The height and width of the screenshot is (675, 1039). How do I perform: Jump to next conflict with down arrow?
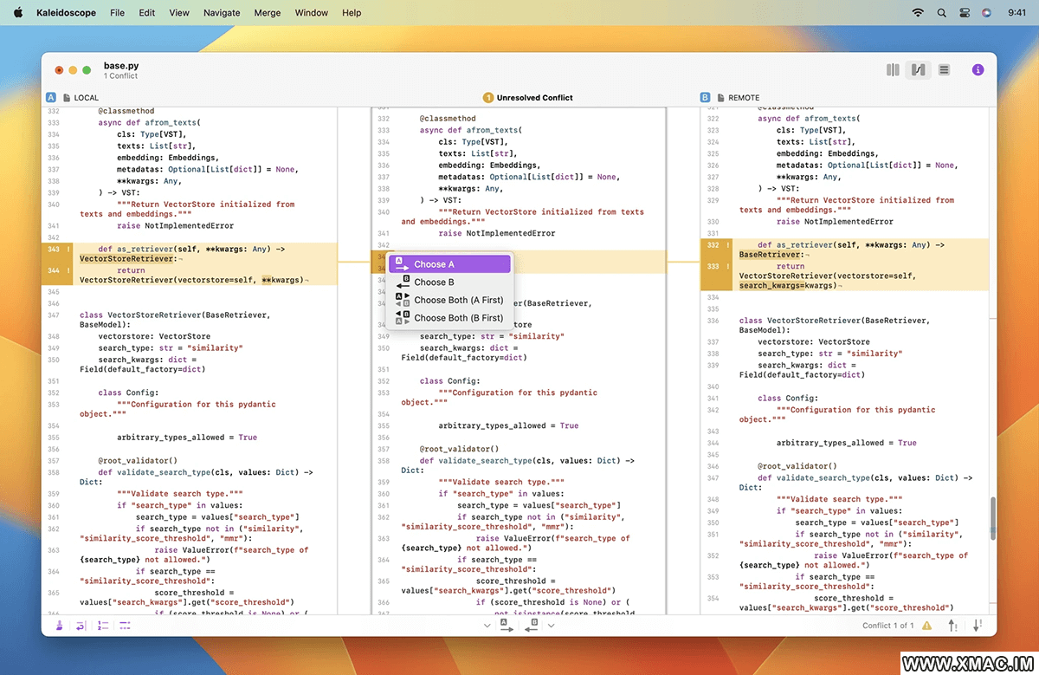(x=978, y=625)
